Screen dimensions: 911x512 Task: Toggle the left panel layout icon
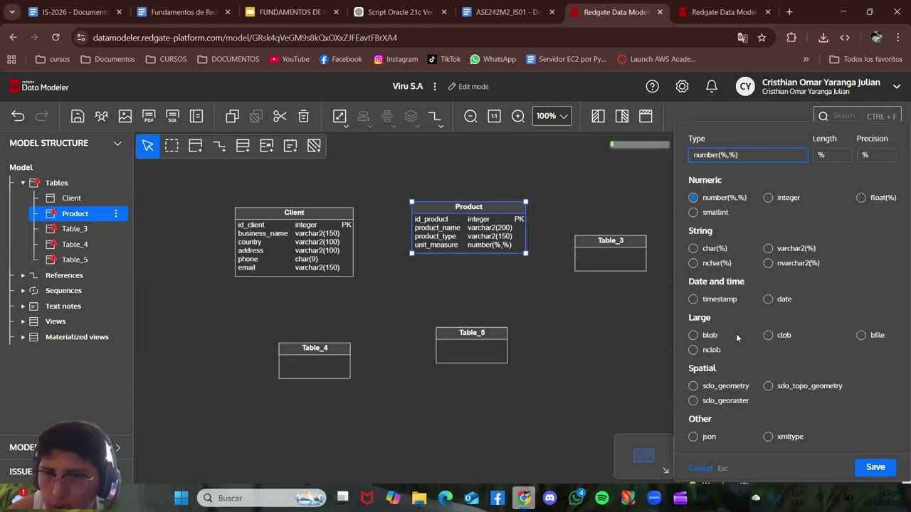click(x=598, y=116)
